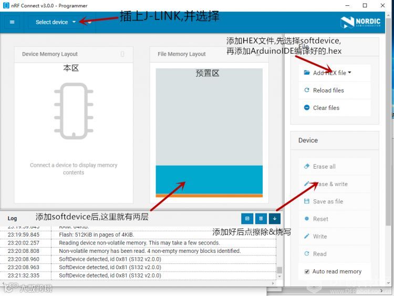394x296 pixels.
Task: Click the first log toolbar icon (open log file)
Action: click(x=247, y=219)
